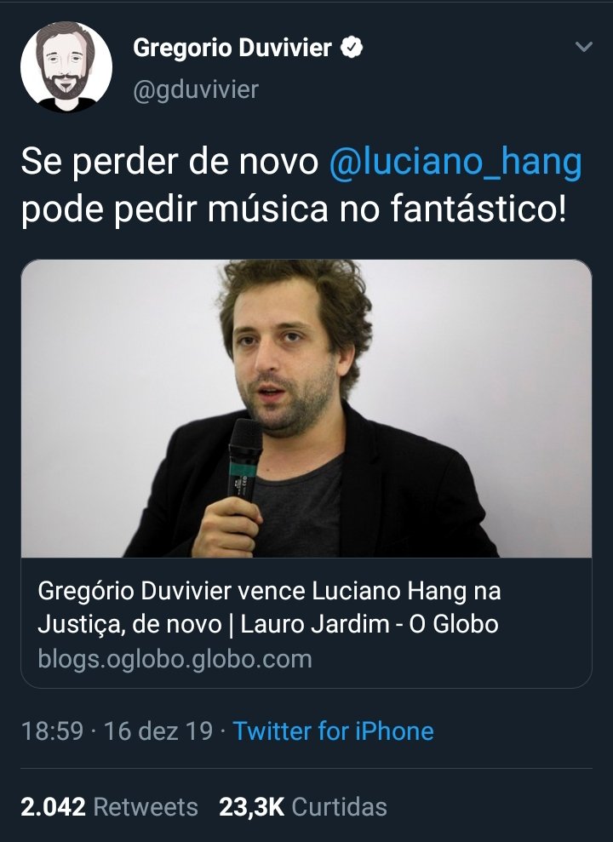Open the @luciano_hang mention
The width and height of the screenshot is (613, 842).
pyautogui.click(x=455, y=162)
